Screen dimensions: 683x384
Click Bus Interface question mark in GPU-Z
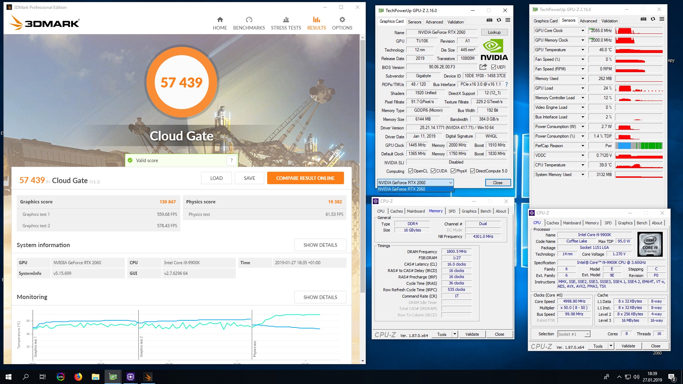click(x=507, y=84)
